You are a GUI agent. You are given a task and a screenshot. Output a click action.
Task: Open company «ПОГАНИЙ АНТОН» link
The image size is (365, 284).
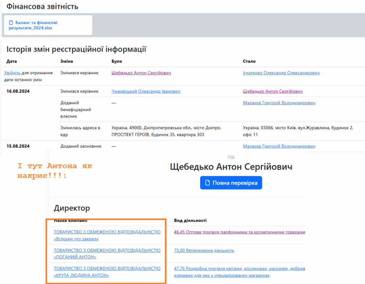107,254
